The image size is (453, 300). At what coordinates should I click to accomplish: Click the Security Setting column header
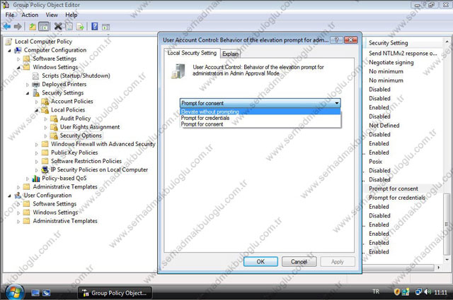(x=404, y=43)
